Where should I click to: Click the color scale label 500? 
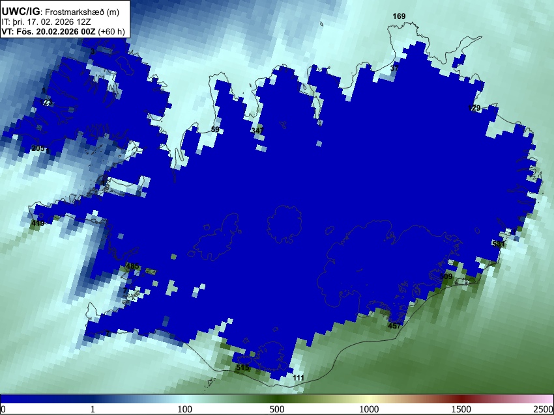(277, 409)
